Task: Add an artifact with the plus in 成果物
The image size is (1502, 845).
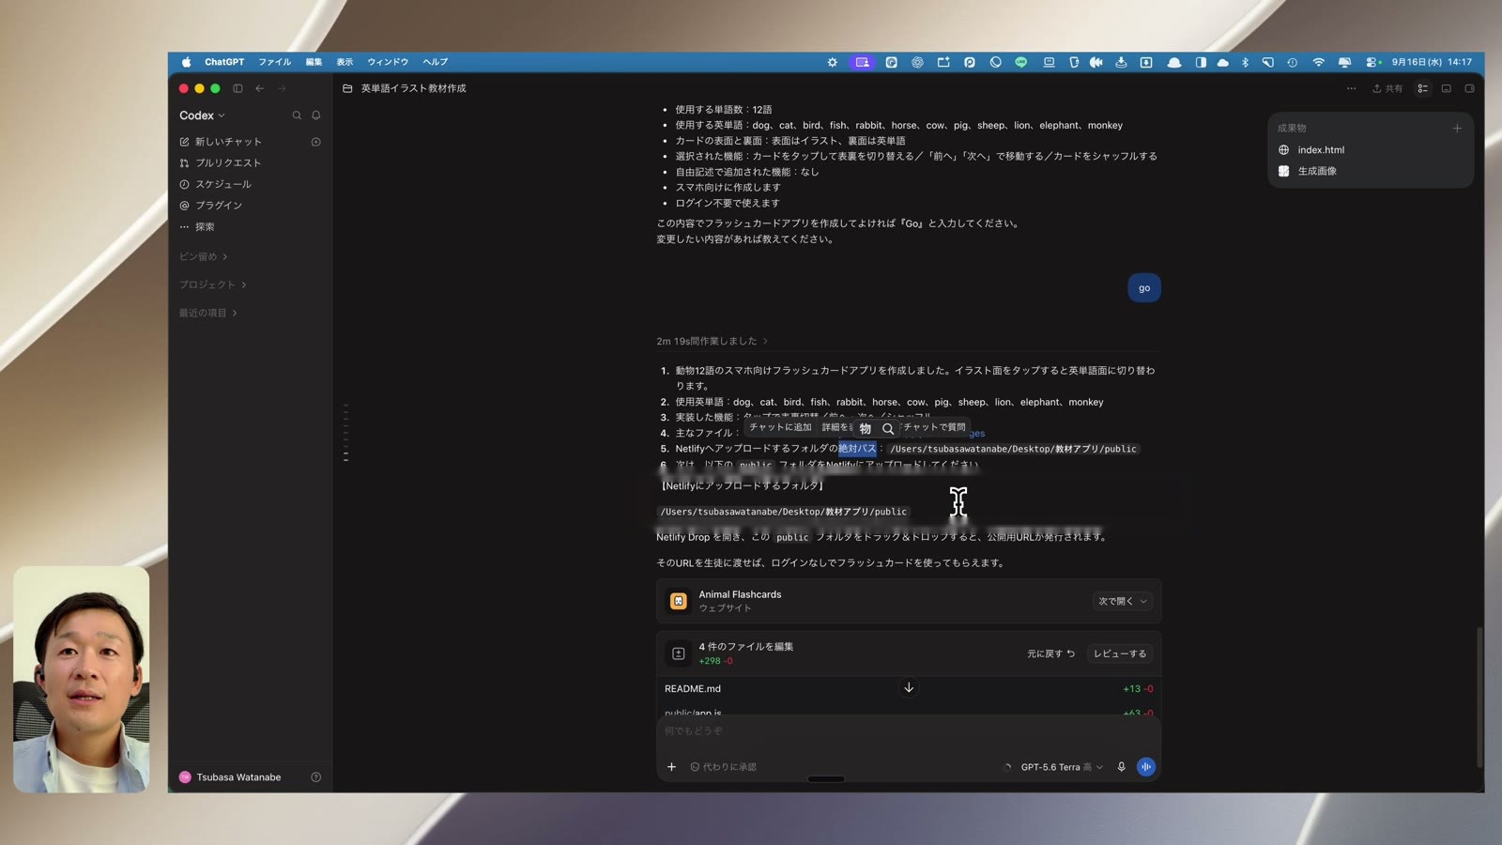Action: point(1457,129)
